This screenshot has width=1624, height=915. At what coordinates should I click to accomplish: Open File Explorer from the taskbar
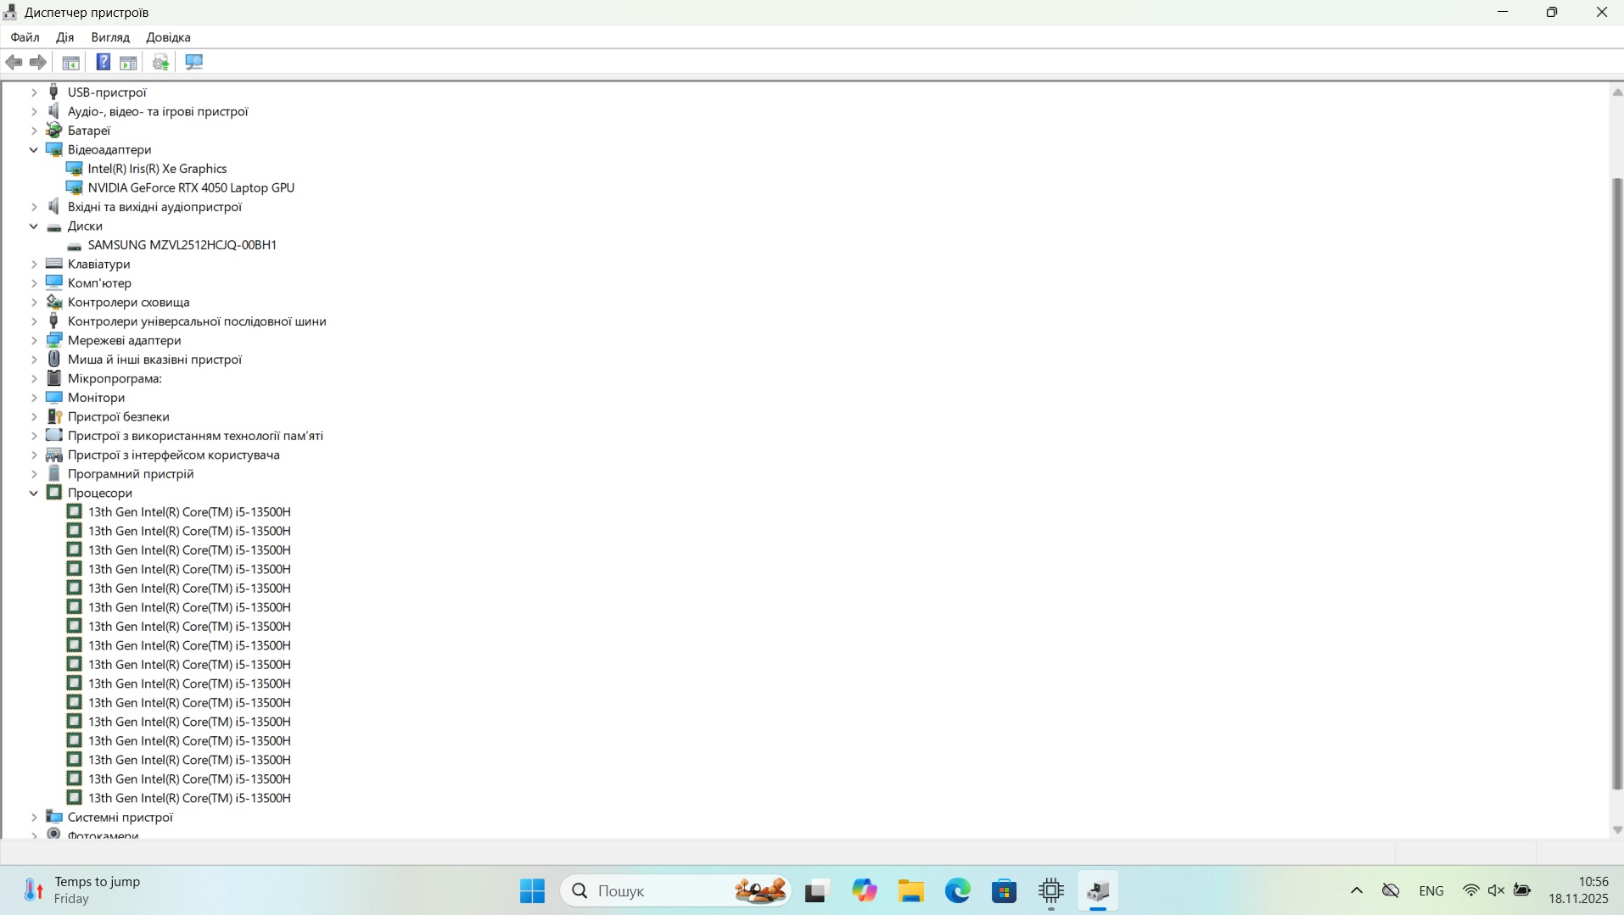tap(911, 890)
